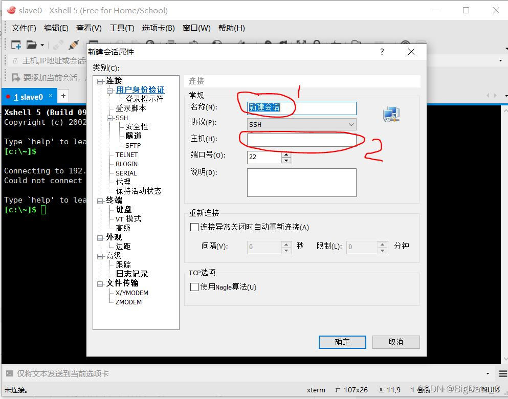
Task: Select 用户身份验证 in the category tree
Action: [140, 90]
